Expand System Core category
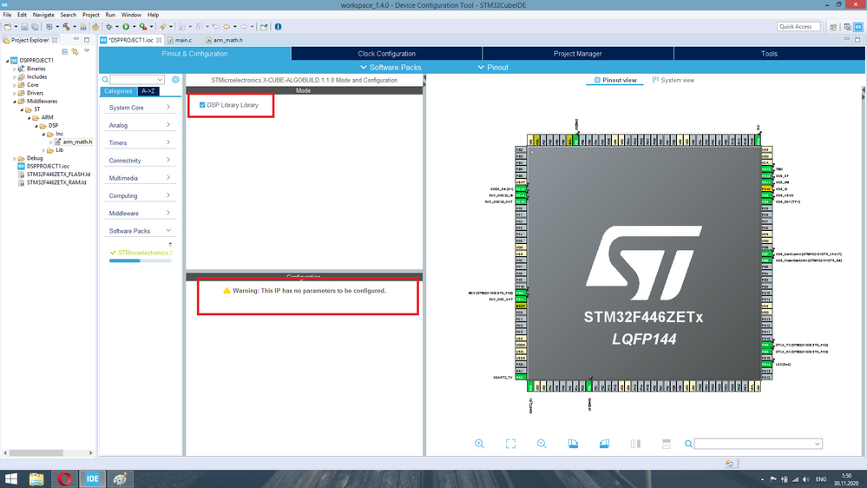This screenshot has width=867, height=488. tap(140, 108)
